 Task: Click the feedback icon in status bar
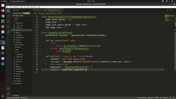(170, 98)
